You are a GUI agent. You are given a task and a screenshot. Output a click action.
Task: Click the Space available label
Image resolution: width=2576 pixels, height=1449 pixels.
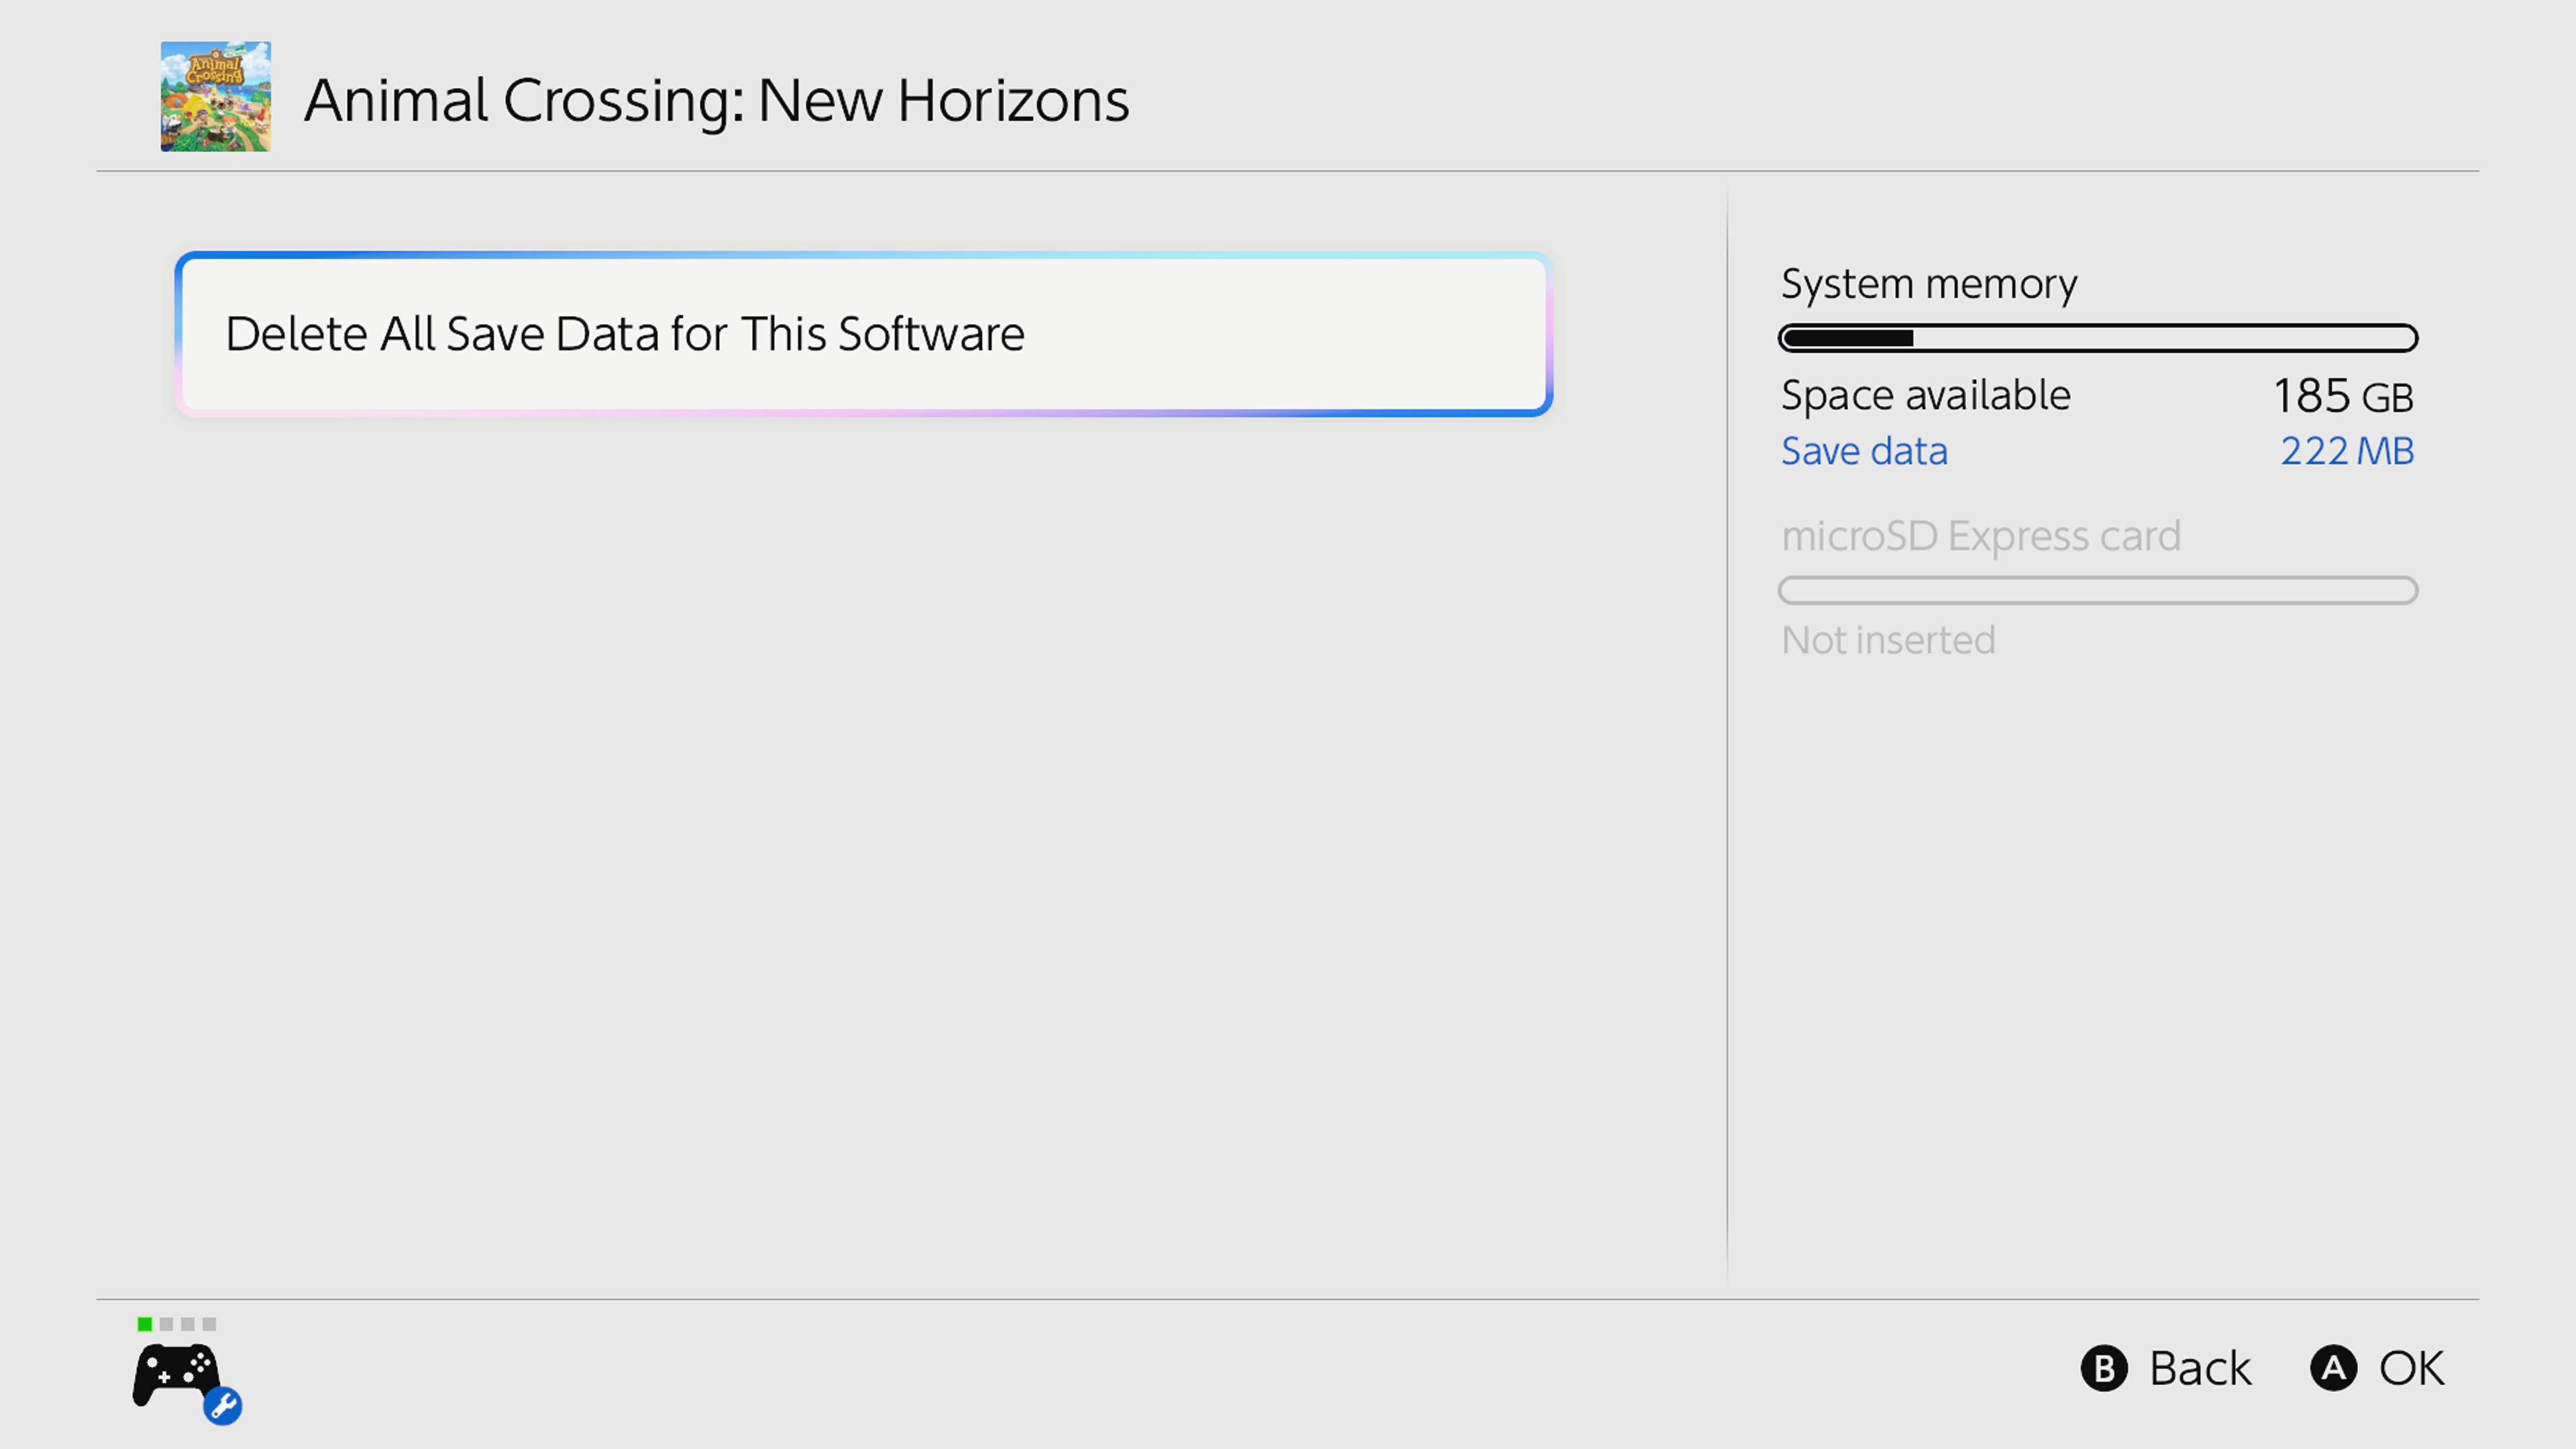pos(1925,396)
